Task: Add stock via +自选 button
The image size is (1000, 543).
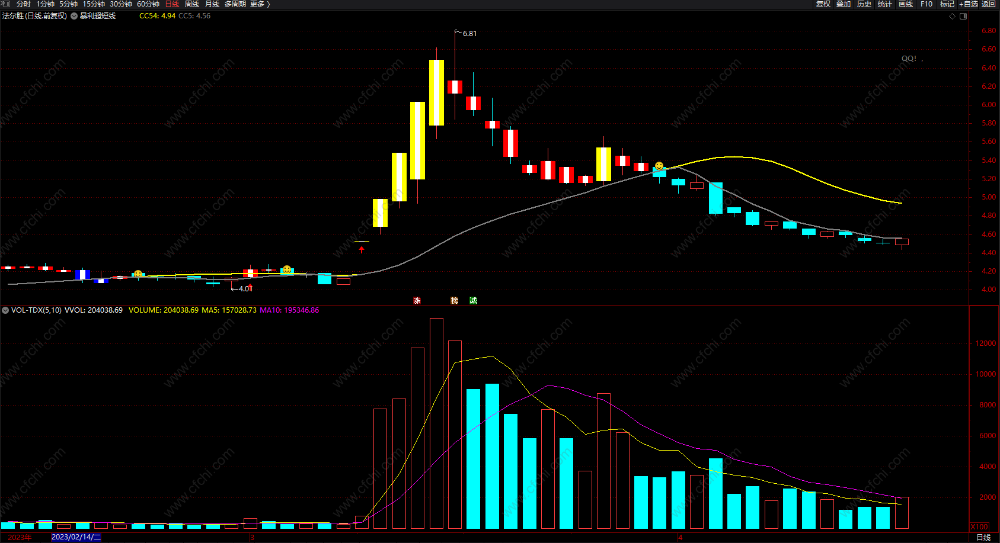Action: coord(969,4)
